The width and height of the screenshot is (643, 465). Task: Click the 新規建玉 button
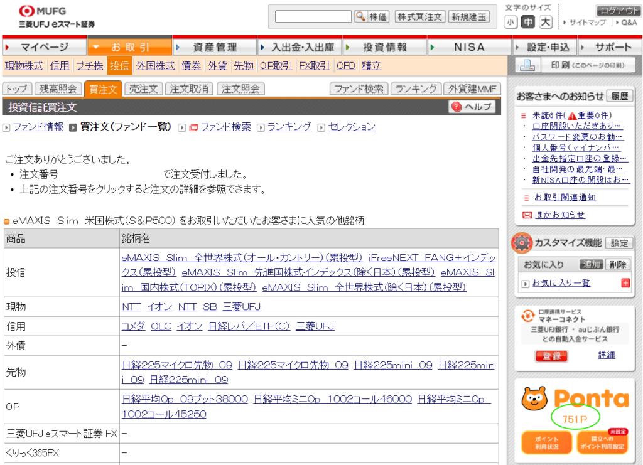click(x=468, y=17)
